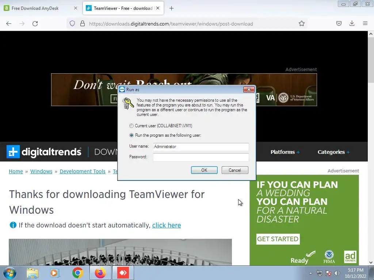Open Action Center flag tray icon

328,273
